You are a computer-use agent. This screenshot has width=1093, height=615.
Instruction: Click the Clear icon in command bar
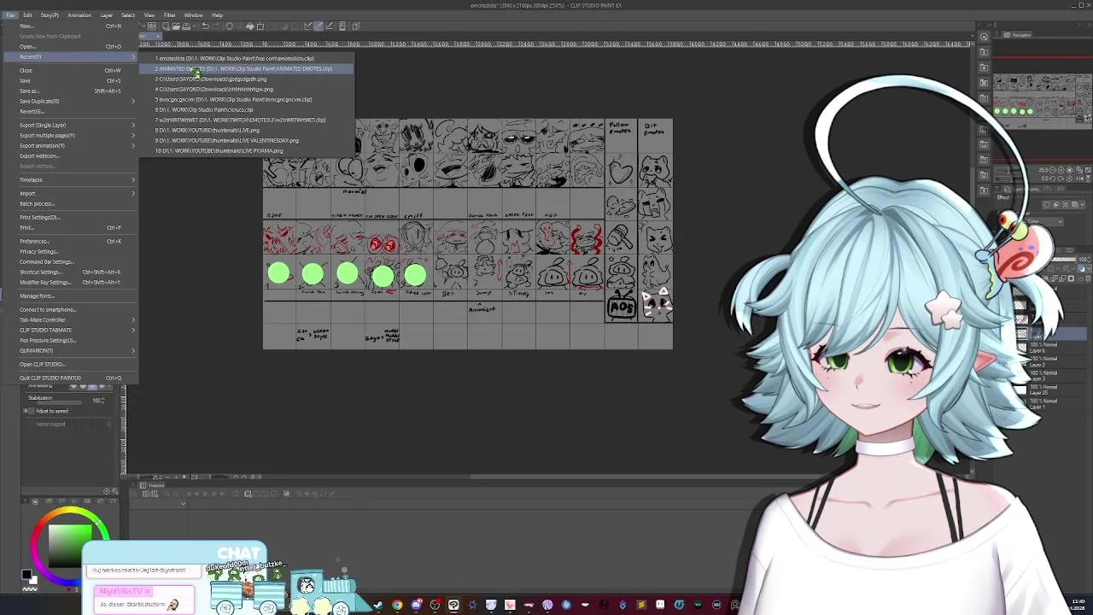(230, 26)
